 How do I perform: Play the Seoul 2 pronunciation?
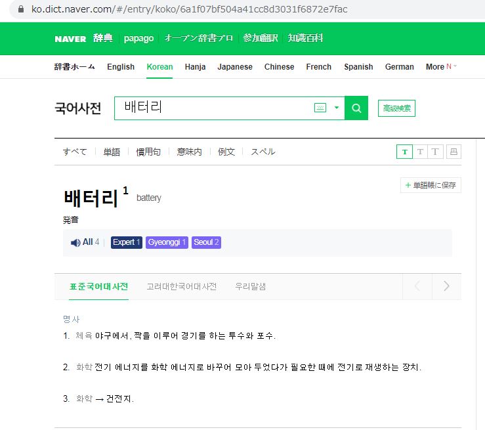coord(207,243)
